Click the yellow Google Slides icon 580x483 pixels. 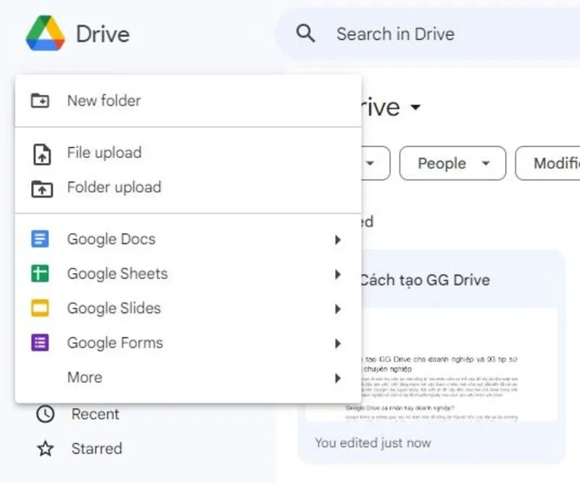coord(40,308)
